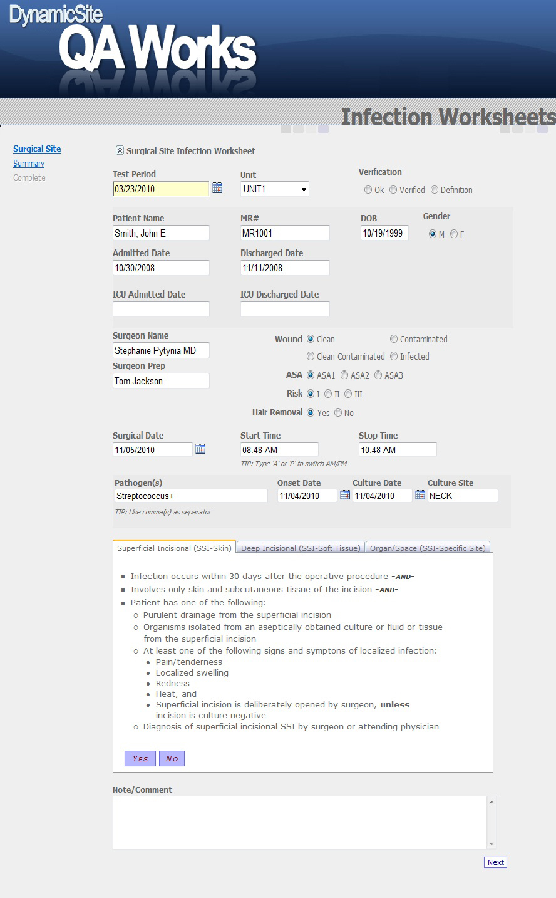Open the Organ/Space (SSI-Specific Site) tab

pyautogui.click(x=428, y=548)
